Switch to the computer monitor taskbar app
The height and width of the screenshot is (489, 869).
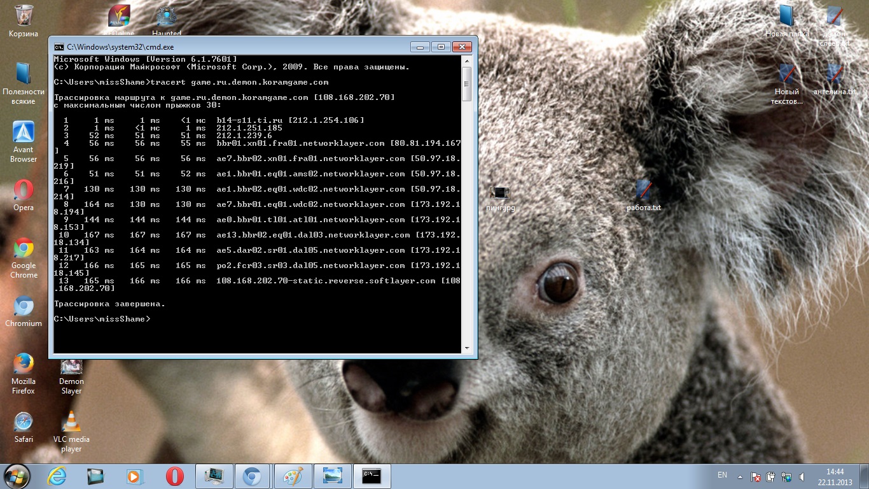pyautogui.click(x=214, y=476)
